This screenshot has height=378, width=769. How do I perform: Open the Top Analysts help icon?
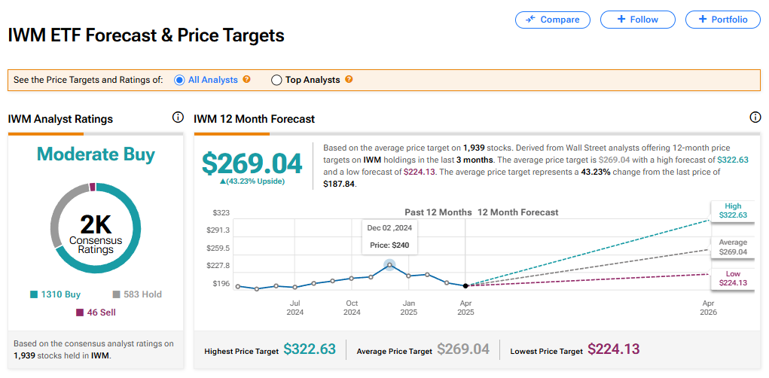click(x=349, y=79)
